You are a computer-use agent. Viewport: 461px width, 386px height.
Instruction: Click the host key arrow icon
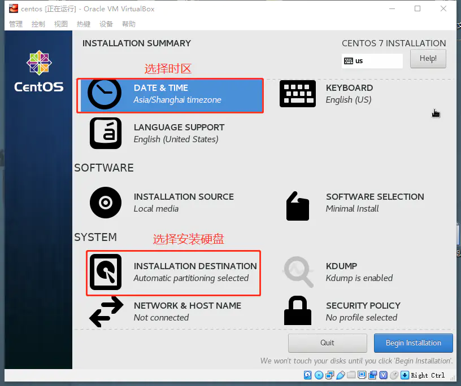pyautogui.click(x=405, y=375)
